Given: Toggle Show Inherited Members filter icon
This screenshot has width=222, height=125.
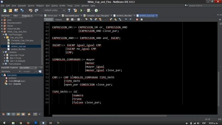Looking at the screenshot, I should tap(3, 114).
